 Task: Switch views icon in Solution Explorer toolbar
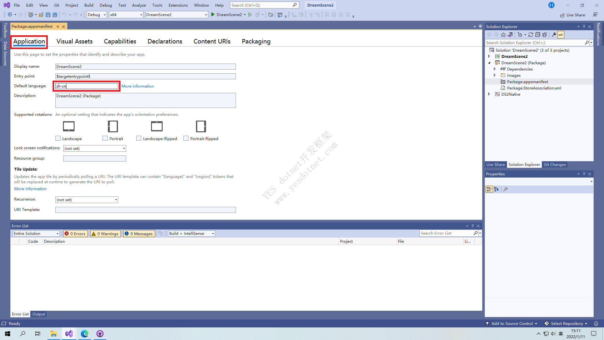[x=510, y=35]
